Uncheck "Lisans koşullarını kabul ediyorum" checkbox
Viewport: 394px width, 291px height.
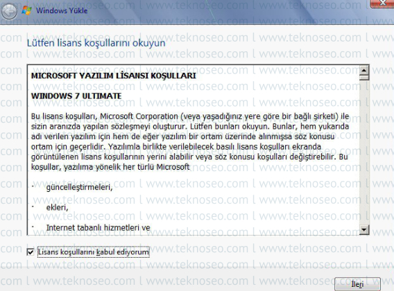click(31, 252)
